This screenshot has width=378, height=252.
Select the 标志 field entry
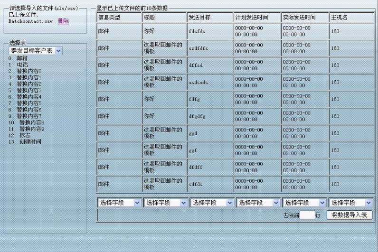tap(25, 135)
